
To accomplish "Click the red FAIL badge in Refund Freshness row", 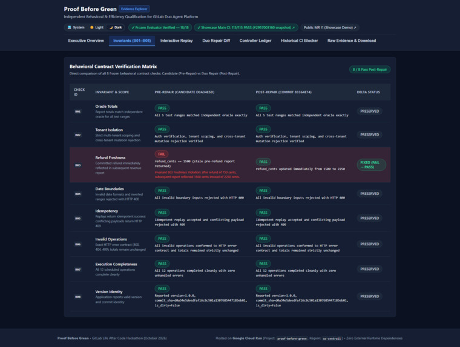I will pyautogui.click(x=162, y=154).
